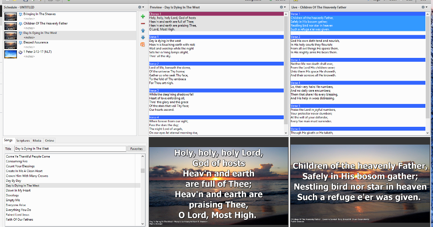Viewport: 433px width, 227px height.
Task: Click the song Title search field
Action: coord(70,148)
